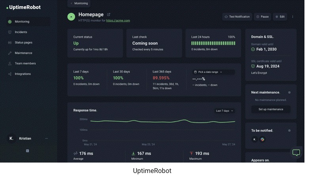This screenshot has width=309, height=176.
Task: Go back via the Monitoring breadcrumb
Action: 79,3
